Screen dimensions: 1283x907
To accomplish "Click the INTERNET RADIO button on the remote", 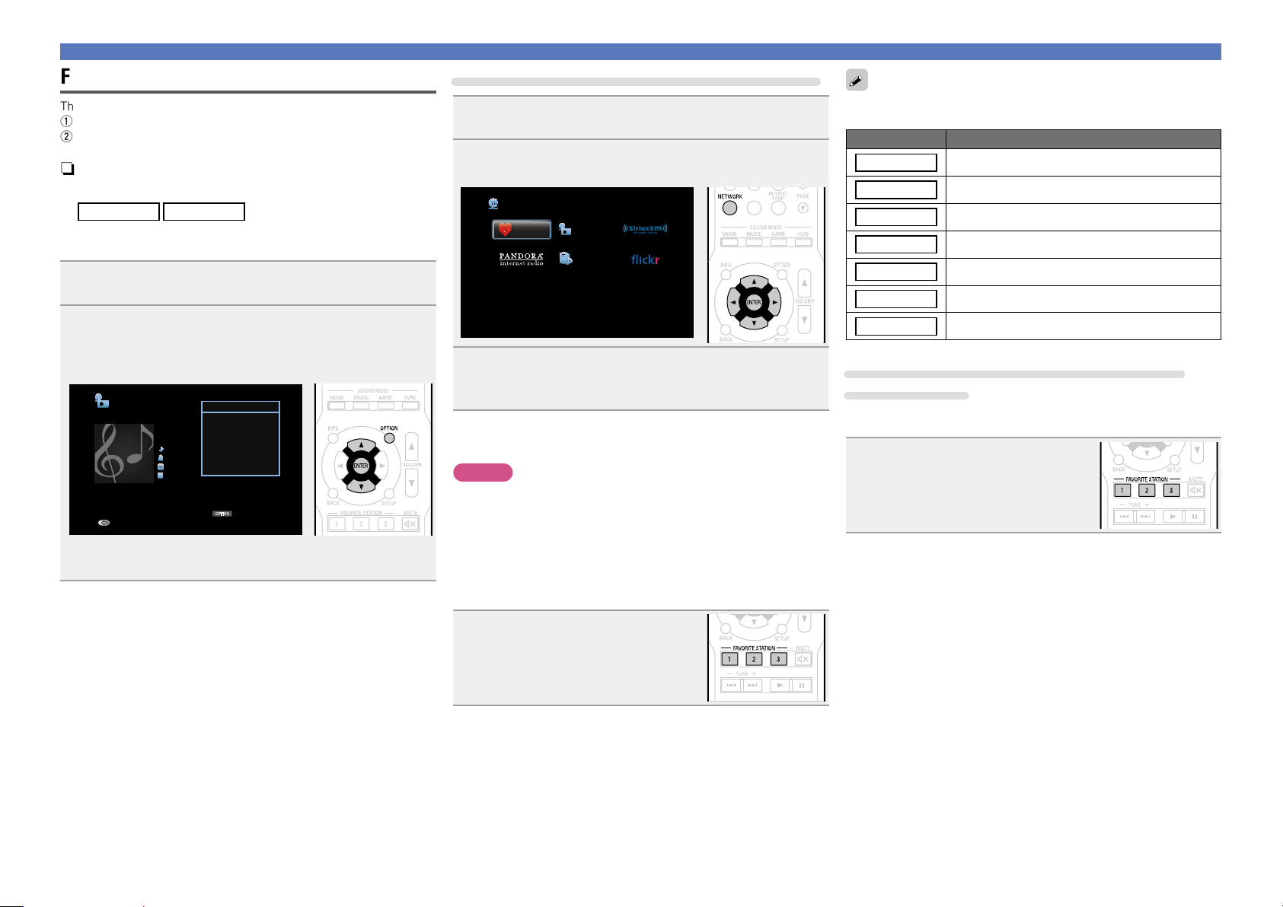I will [x=778, y=208].
